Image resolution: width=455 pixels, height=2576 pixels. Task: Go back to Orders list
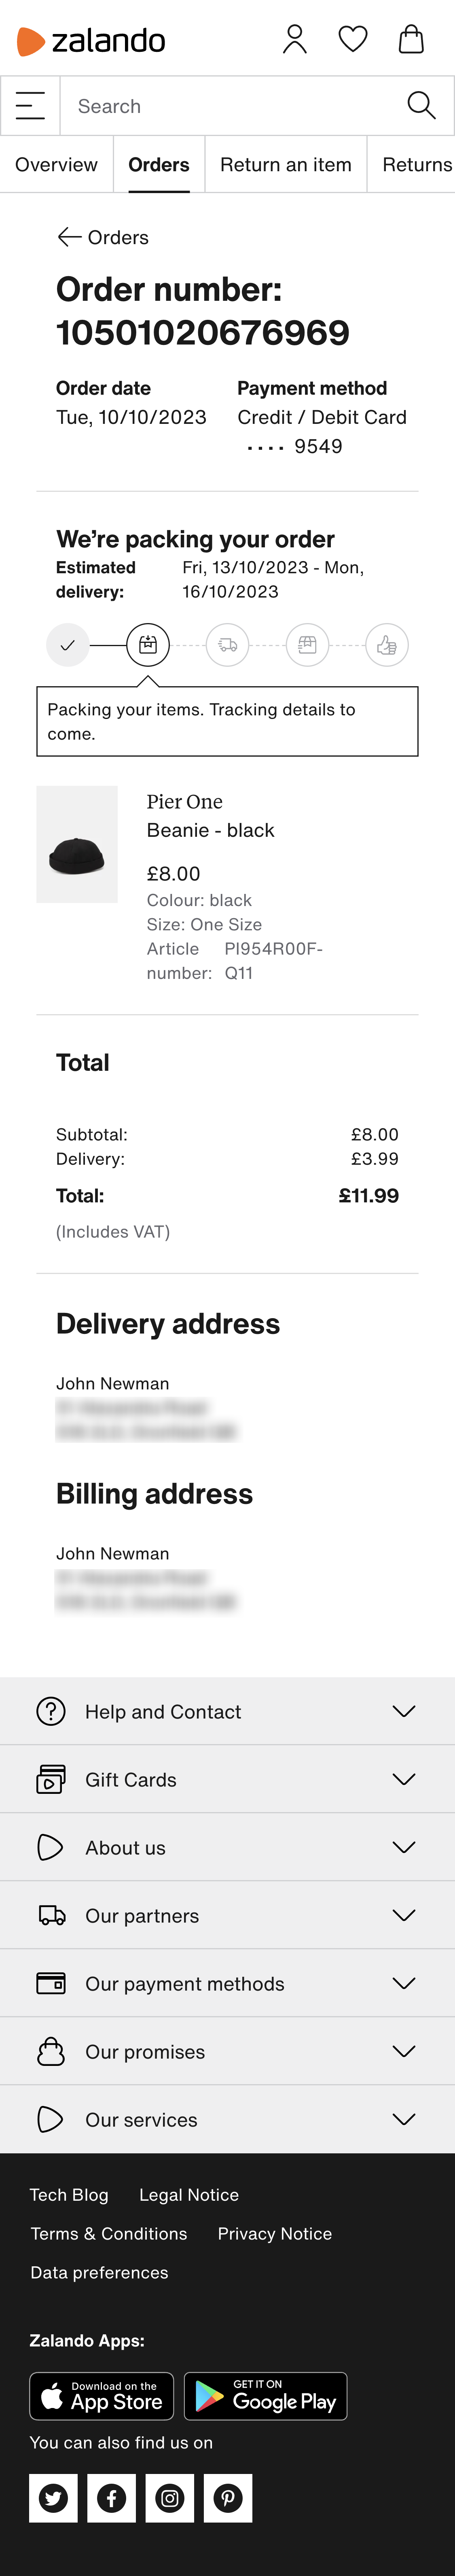coord(103,237)
